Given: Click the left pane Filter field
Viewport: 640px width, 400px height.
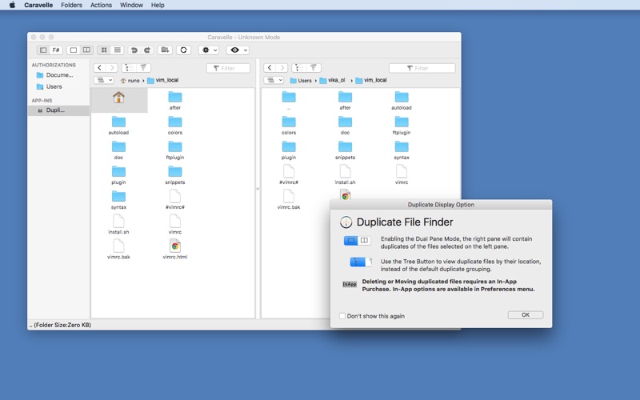Looking at the screenshot, I should tap(228, 68).
